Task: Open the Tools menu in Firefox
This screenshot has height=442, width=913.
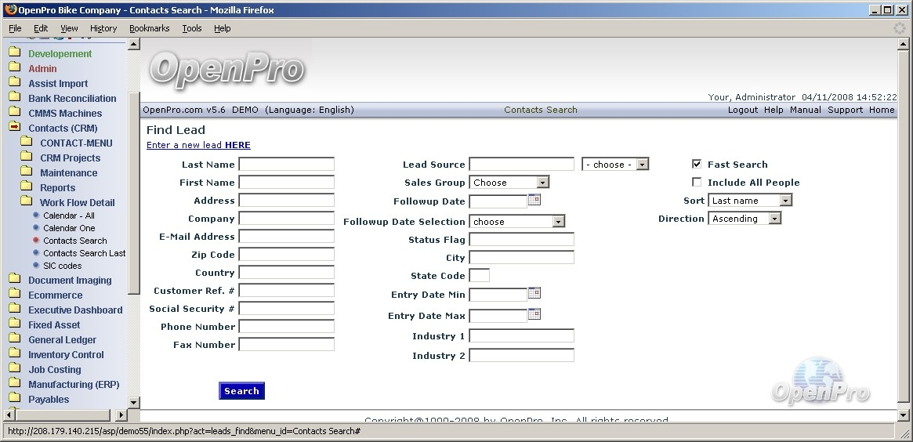Action: (191, 28)
